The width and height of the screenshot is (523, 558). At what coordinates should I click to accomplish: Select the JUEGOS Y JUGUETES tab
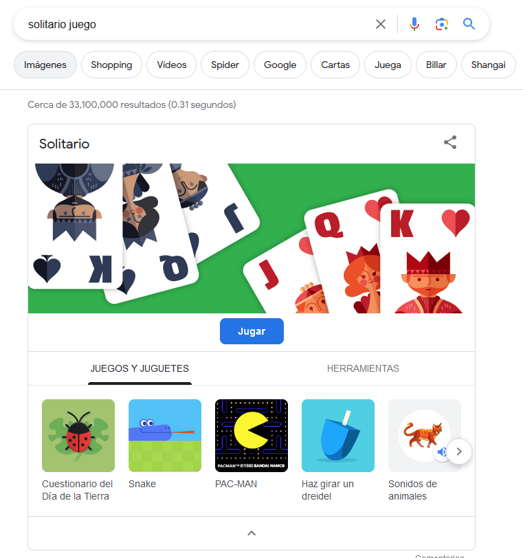[x=140, y=368]
